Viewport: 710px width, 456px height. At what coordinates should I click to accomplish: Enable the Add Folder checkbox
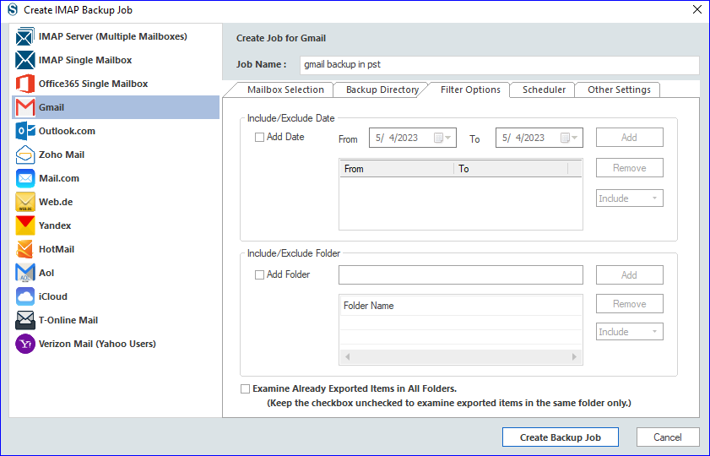[x=259, y=275]
